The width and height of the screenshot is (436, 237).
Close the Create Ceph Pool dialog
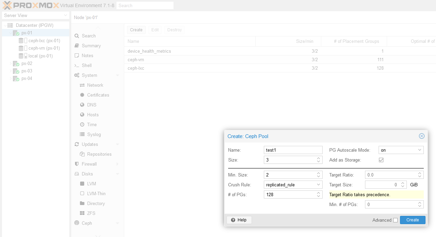(x=421, y=136)
